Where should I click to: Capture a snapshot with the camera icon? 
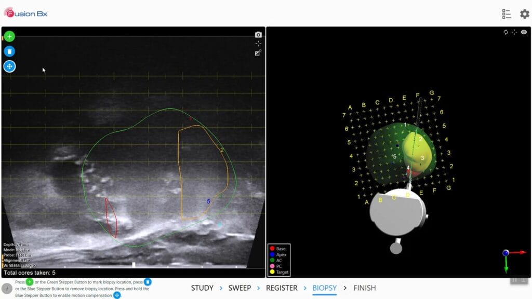click(x=258, y=34)
